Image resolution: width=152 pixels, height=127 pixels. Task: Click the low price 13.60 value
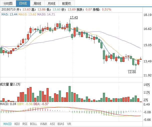(57, 9)
